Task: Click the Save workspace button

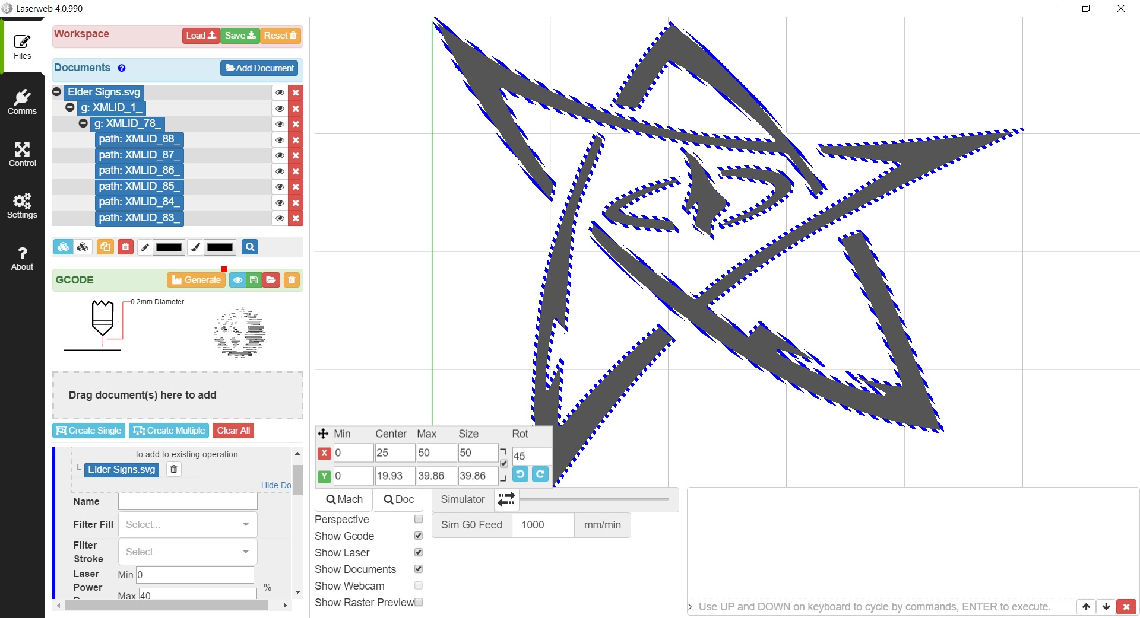Action: (x=240, y=36)
